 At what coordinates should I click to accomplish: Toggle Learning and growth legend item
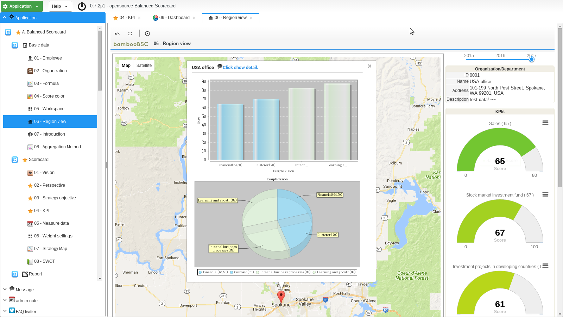point(334,272)
